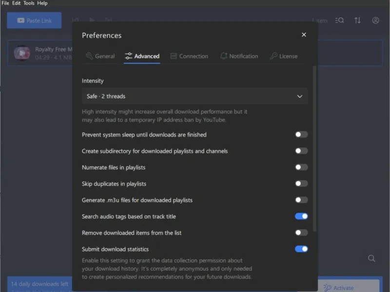Go to the Notification tab
This screenshot has height=292, width=390.
(239, 56)
